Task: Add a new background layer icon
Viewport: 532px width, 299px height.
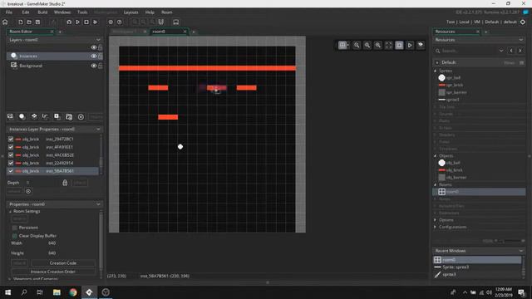Action: (x=11, y=116)
